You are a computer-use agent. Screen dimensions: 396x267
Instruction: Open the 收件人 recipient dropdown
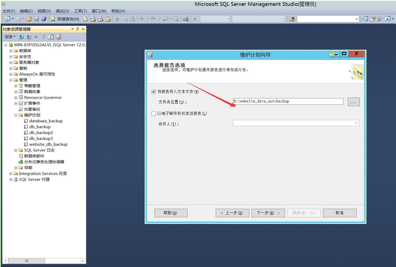pos(356,123)
